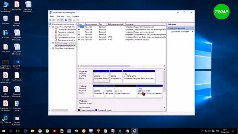This screenshot has width=238, height=134.
Task: Open the notification center icon
Action: click(233, 131)
